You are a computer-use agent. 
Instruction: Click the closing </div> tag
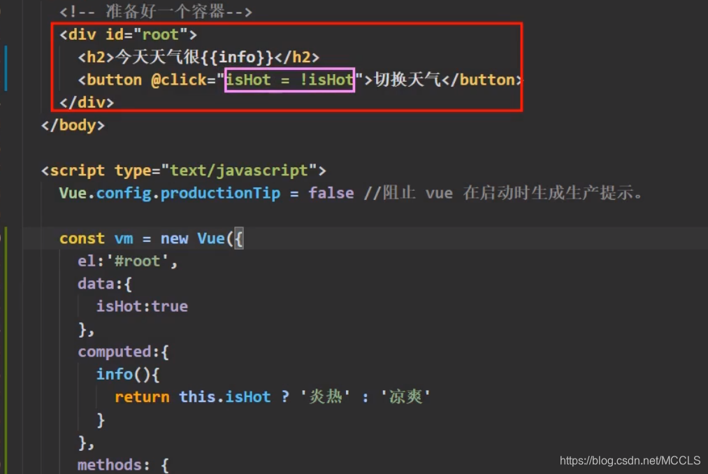click(x=87, y=103)
